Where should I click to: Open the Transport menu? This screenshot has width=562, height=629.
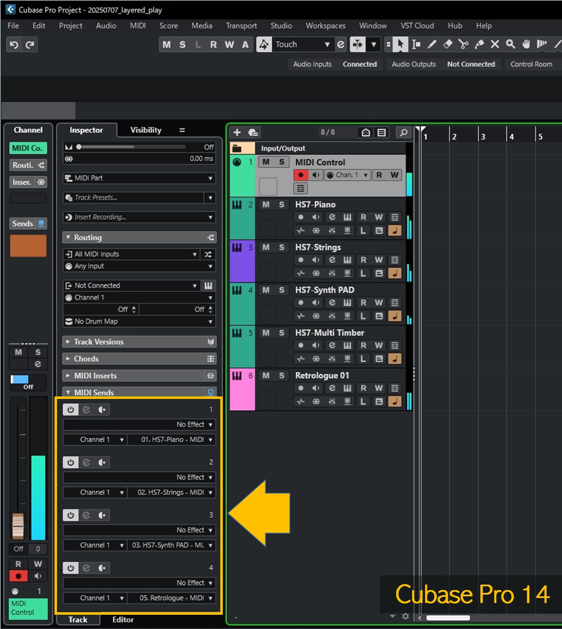(x=241, y=26)
